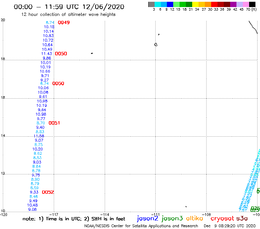260x229 pixels.
Task: Pick the orange swatch in the legend
Action: point(208,4)
